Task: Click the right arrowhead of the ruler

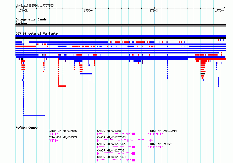Action: point(225,8)
